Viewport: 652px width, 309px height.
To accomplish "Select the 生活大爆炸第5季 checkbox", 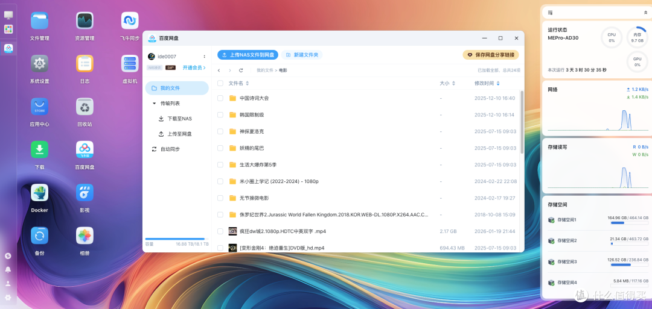I will tap(220, 164).
